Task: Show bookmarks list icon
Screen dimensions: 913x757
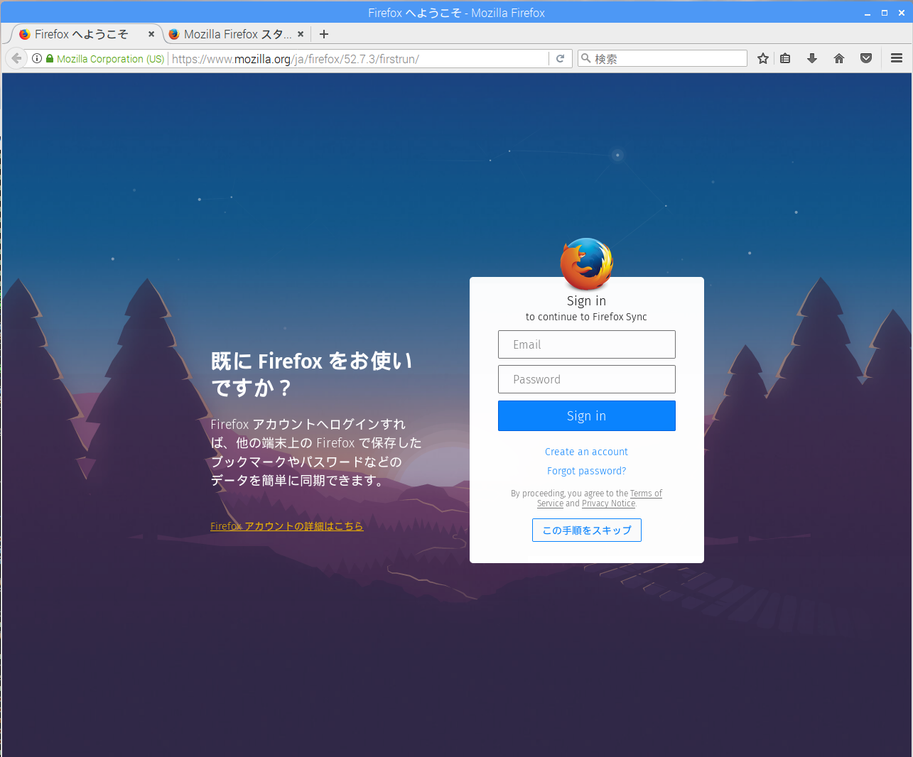Action: tap(785, 58)
